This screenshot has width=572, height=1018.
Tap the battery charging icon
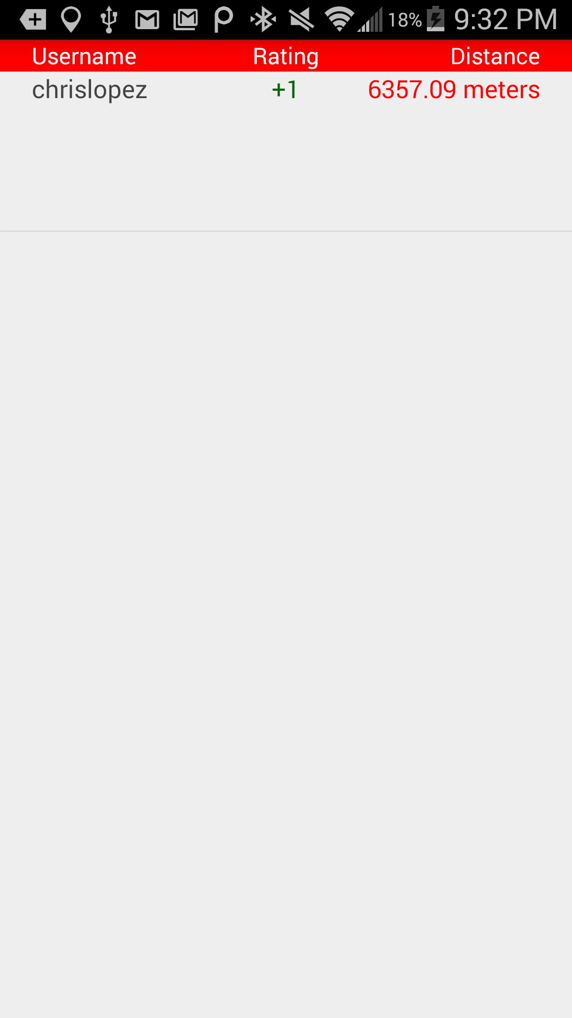click(x=436, y=19)
